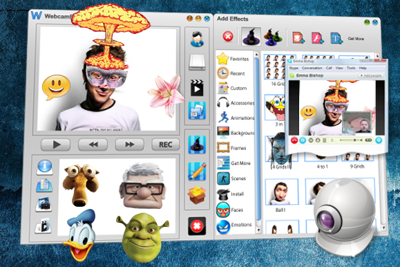Click the red X remove icon in main window
Viewport: 400px width, 267px height.
coord(197,226)
